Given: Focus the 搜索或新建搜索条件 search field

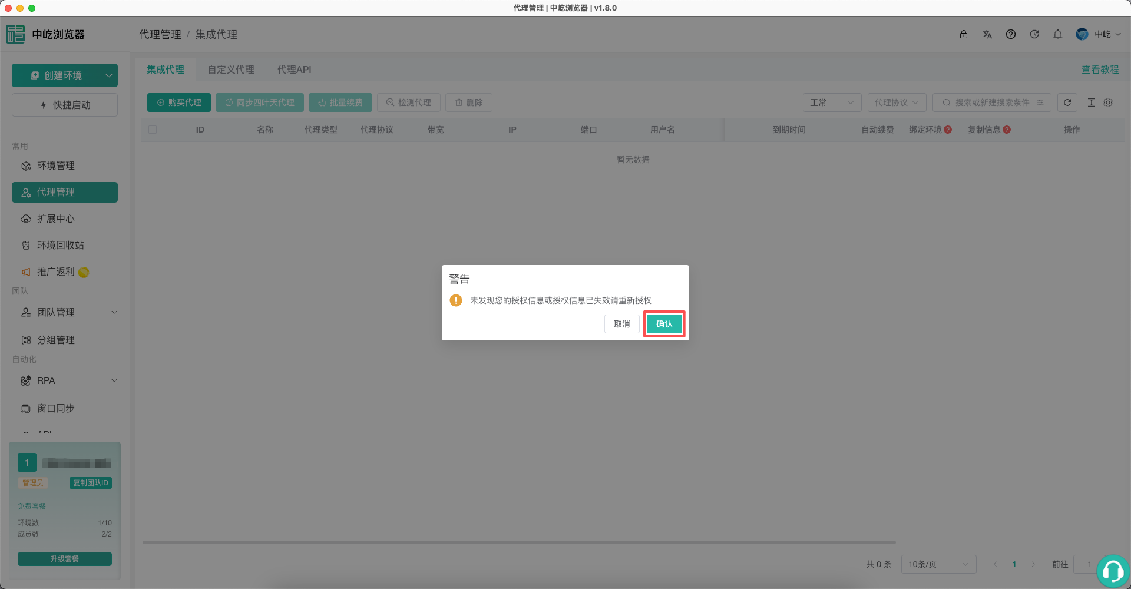Looking at the screenshot, I should point(992,102).
